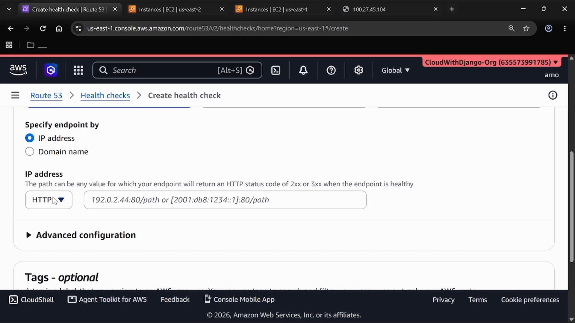Open the Global region selector

395,70
